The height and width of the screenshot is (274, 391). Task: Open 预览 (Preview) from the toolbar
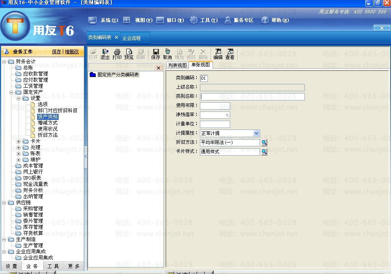(x=129, y=54)
